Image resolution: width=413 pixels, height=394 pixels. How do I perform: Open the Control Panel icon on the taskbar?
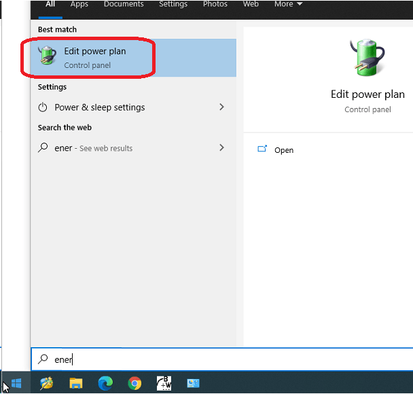tap(193, 383)
